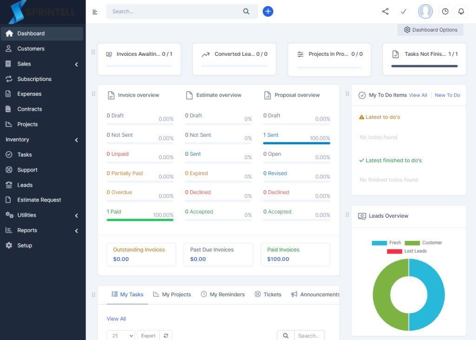Click the Setup gear sidebar icon

(x=9, y=246)
